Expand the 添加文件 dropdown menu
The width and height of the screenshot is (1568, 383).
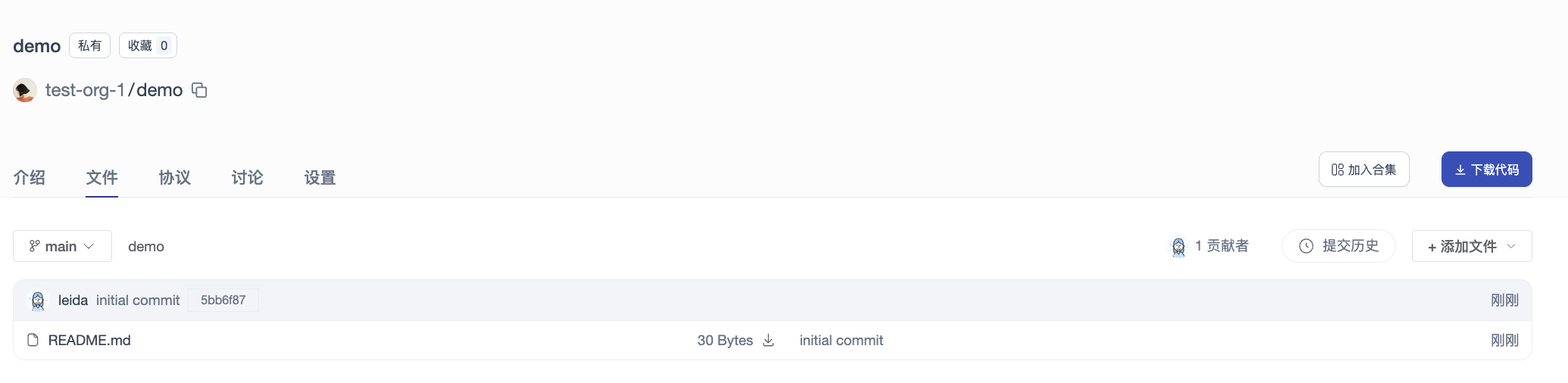click(x=1471, y=246)
